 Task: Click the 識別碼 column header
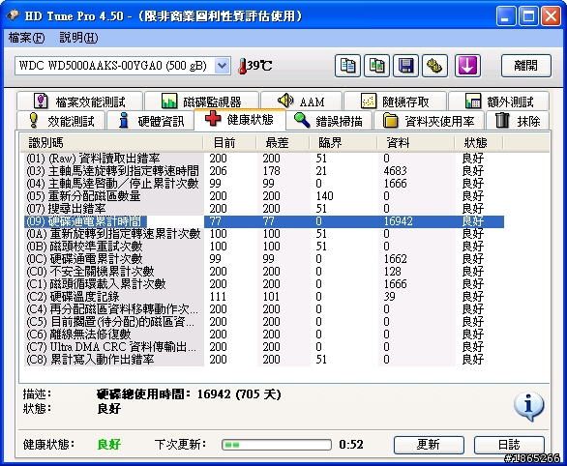coord(111,143)
